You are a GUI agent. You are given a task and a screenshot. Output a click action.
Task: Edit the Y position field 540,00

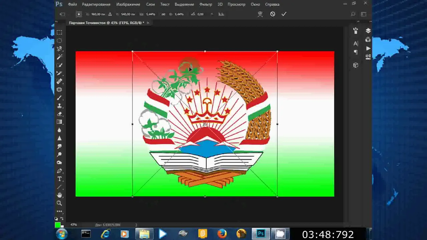click(128, 14)
